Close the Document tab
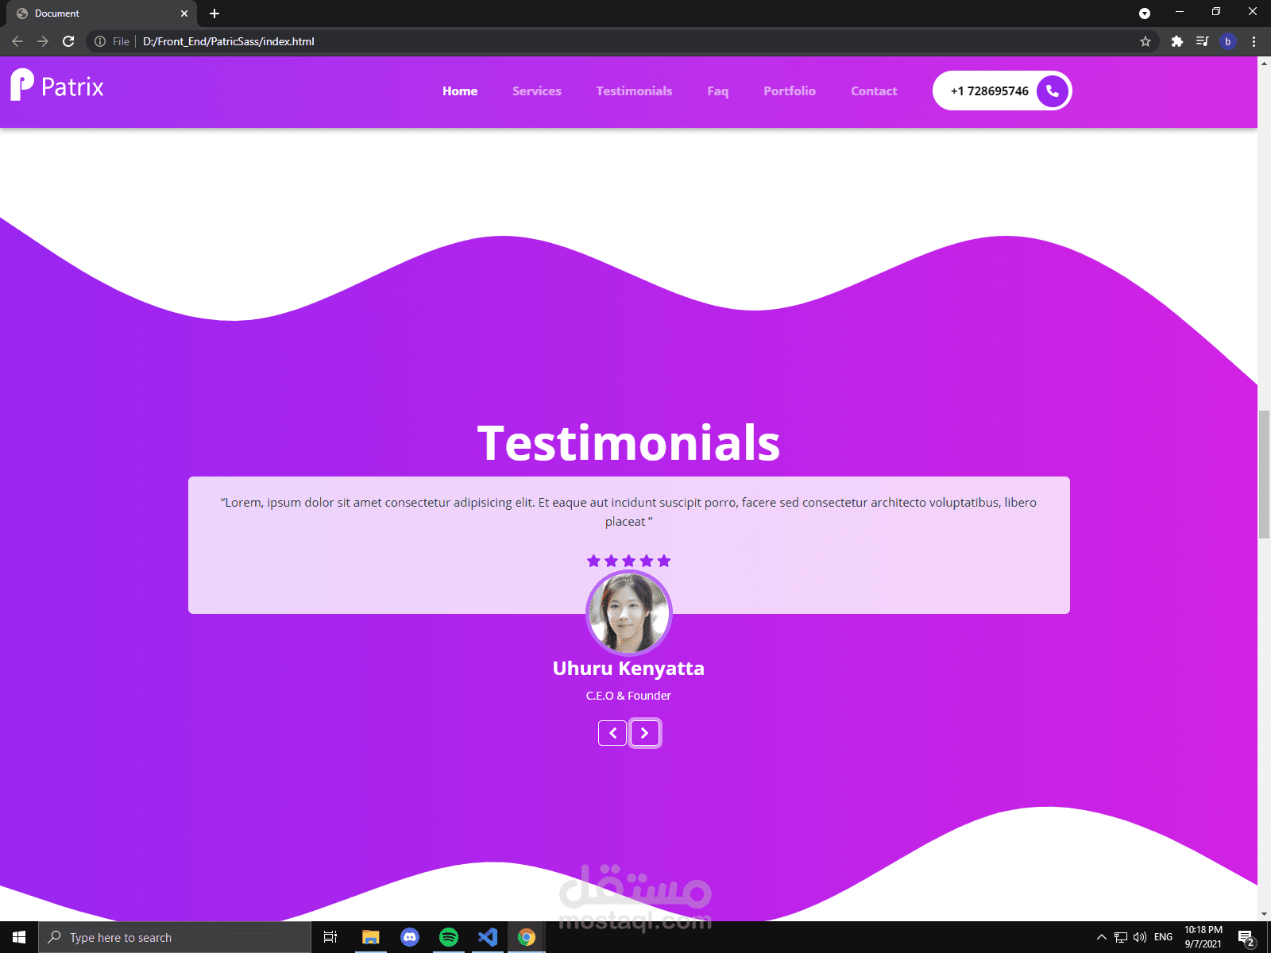1271x953 pixels. pos(184,14)
